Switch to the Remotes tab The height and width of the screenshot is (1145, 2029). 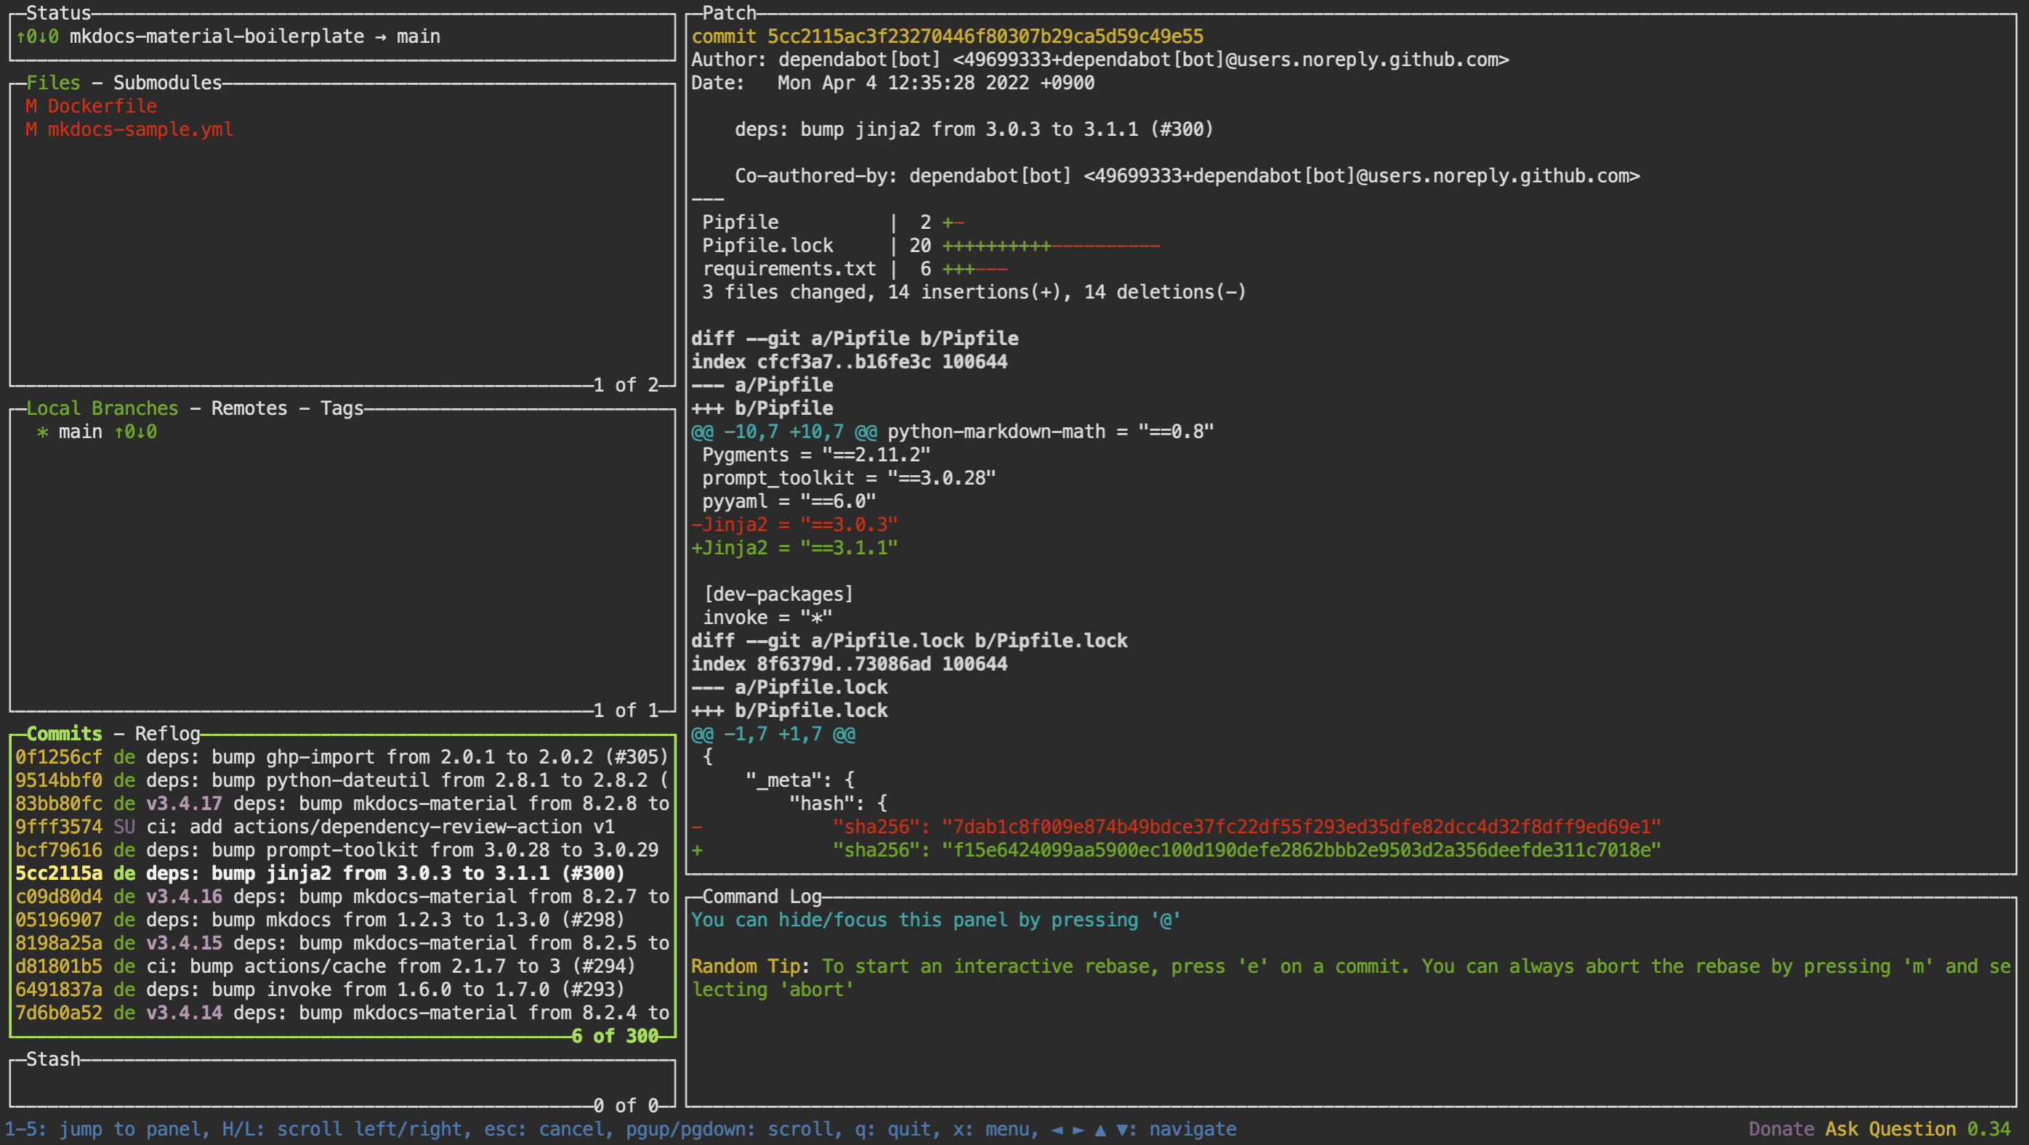249,408
